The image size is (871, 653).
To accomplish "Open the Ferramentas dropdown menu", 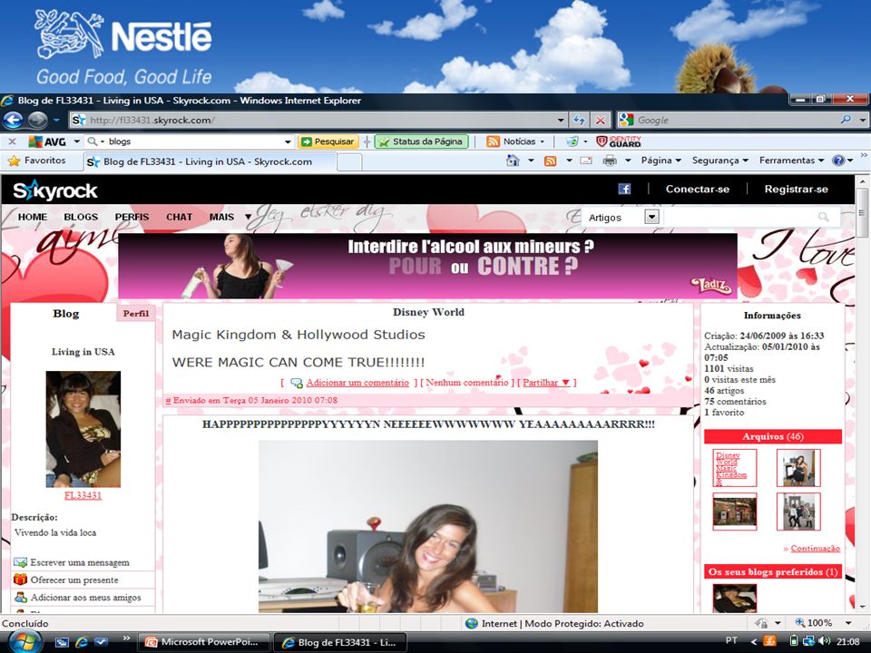I will 791,161.
